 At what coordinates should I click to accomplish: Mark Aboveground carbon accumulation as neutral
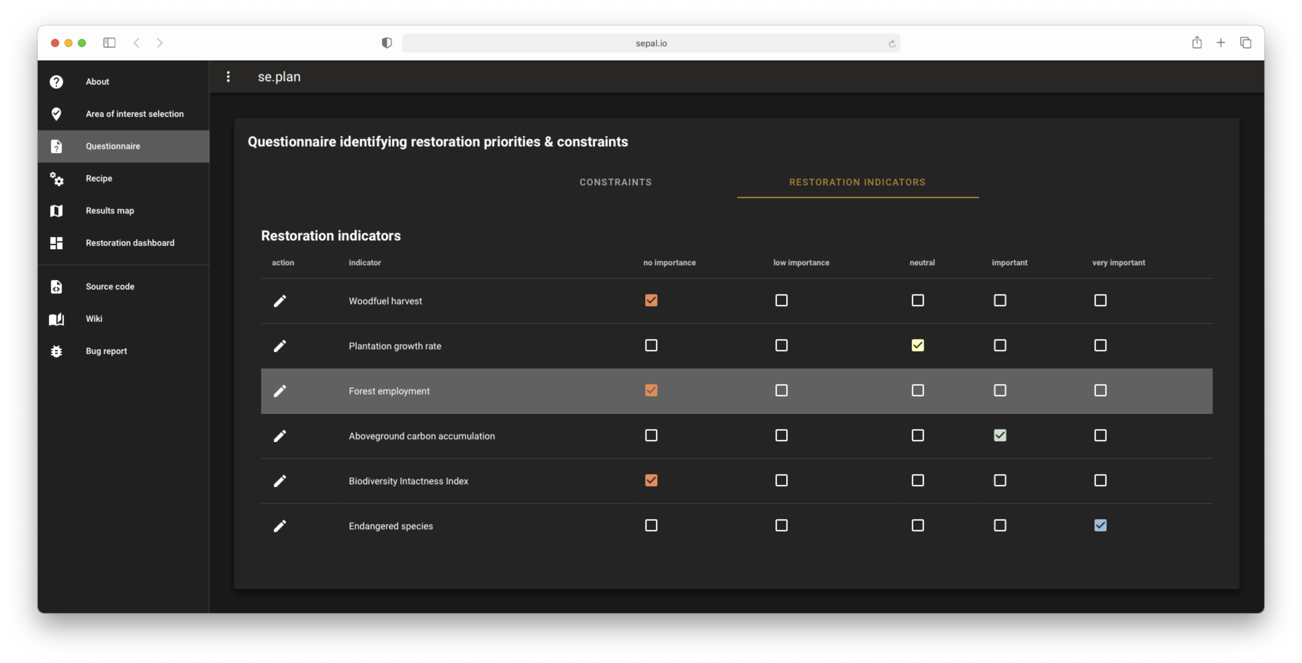pyautogui.click(x=917, y=435)
